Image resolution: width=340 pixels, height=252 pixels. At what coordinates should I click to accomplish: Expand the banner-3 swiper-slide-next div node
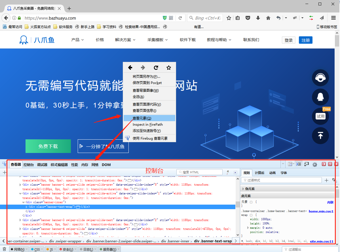(20, 220)
